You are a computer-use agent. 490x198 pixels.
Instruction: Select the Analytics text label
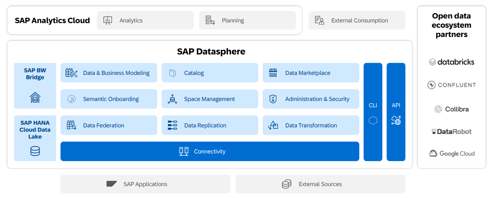[131, 20]
